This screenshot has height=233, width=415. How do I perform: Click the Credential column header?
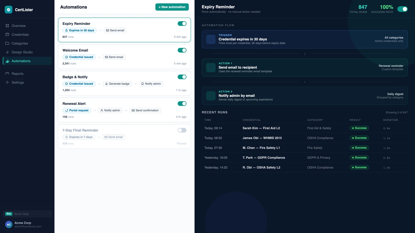[x=252, y=120]
